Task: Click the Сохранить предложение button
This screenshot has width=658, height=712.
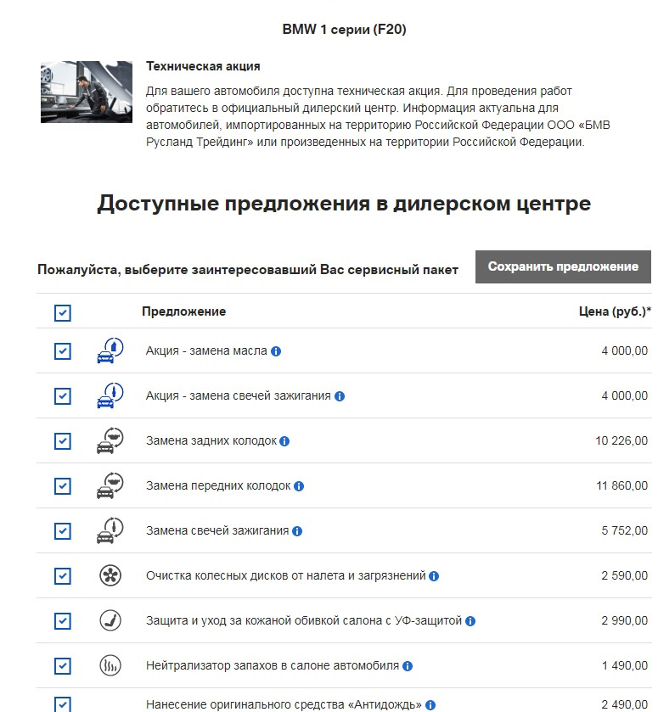Action: coord(563,266)
